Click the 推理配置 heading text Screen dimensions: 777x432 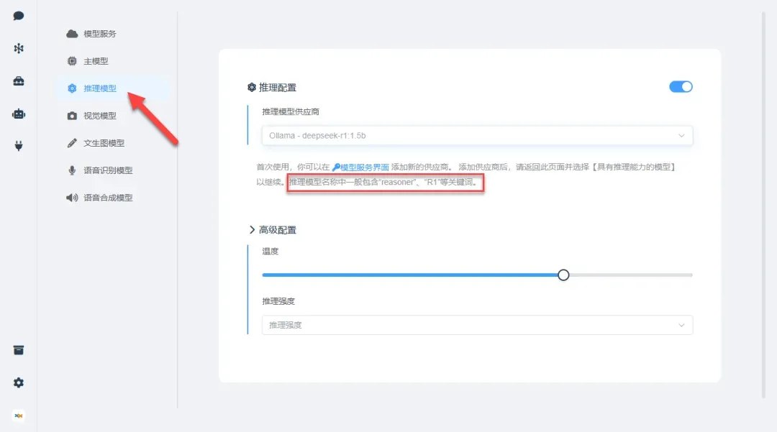[x=278, y=88]
